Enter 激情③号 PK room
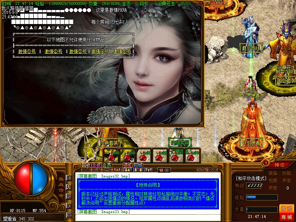The width and height of the screenshot is (296, 222). click(78, 51)
